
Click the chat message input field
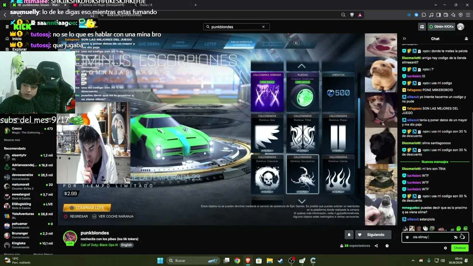click(435, 237)
